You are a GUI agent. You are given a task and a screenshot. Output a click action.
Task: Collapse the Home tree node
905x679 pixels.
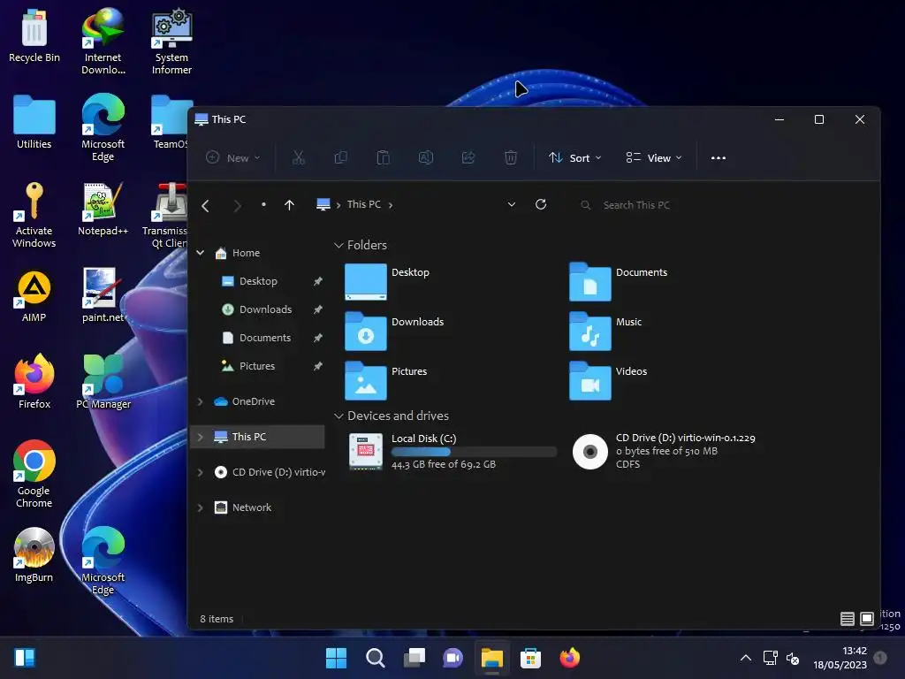[201, 253]
